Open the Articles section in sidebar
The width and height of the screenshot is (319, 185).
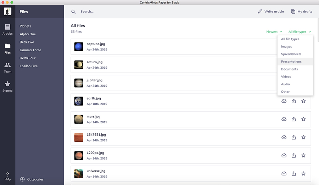coord(7,29)
